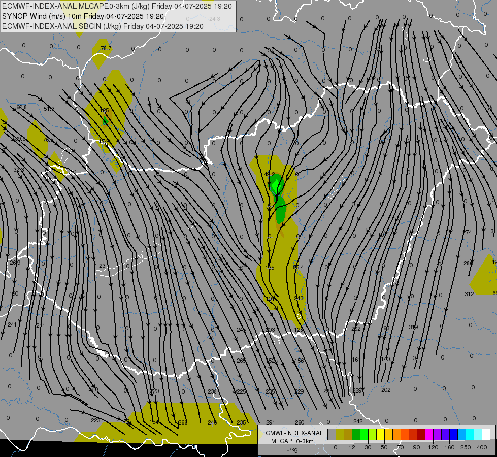Image resolution: width=497 pixels, height=457 pixels.
Task: Click the map value 24.3
Action: [215, 19]
